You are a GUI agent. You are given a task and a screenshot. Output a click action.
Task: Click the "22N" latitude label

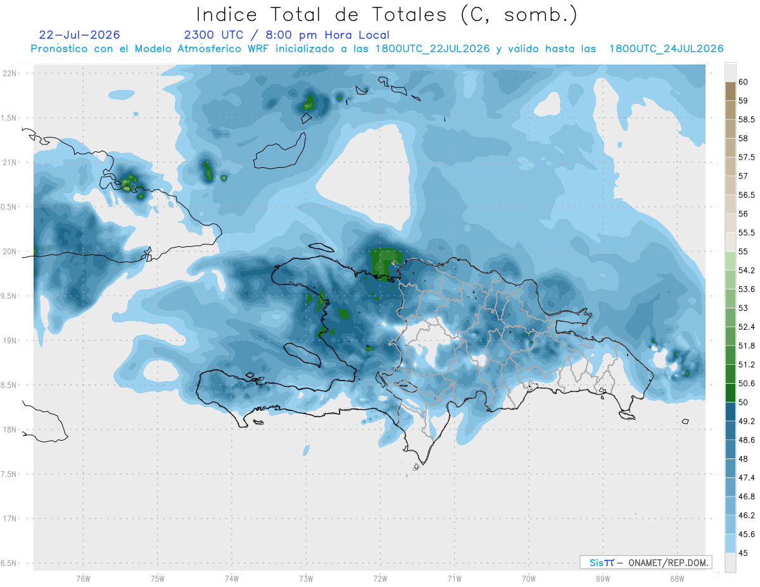pos(9,73)
